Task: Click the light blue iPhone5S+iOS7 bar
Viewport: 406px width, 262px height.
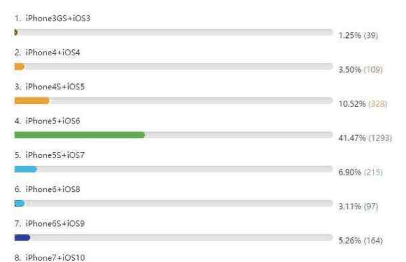Action: point(25,169)
